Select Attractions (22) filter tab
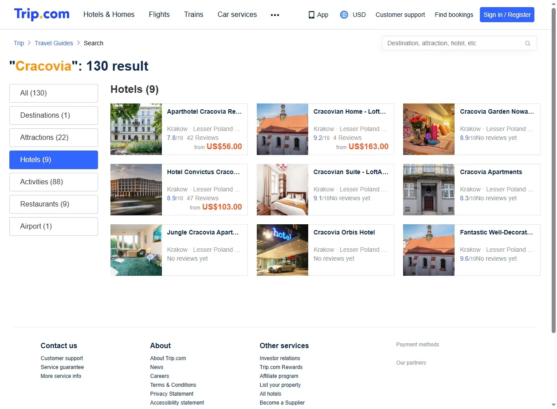 click(x=54, y=138)
